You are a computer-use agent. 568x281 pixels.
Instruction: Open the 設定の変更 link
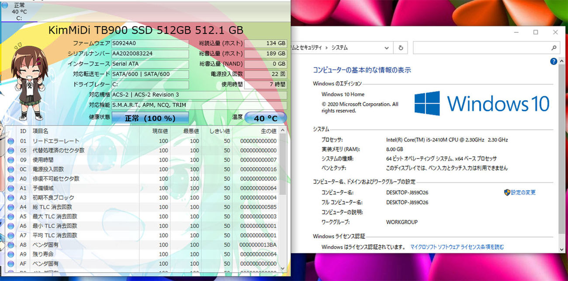pyautogui.click(x=523, y=192)
